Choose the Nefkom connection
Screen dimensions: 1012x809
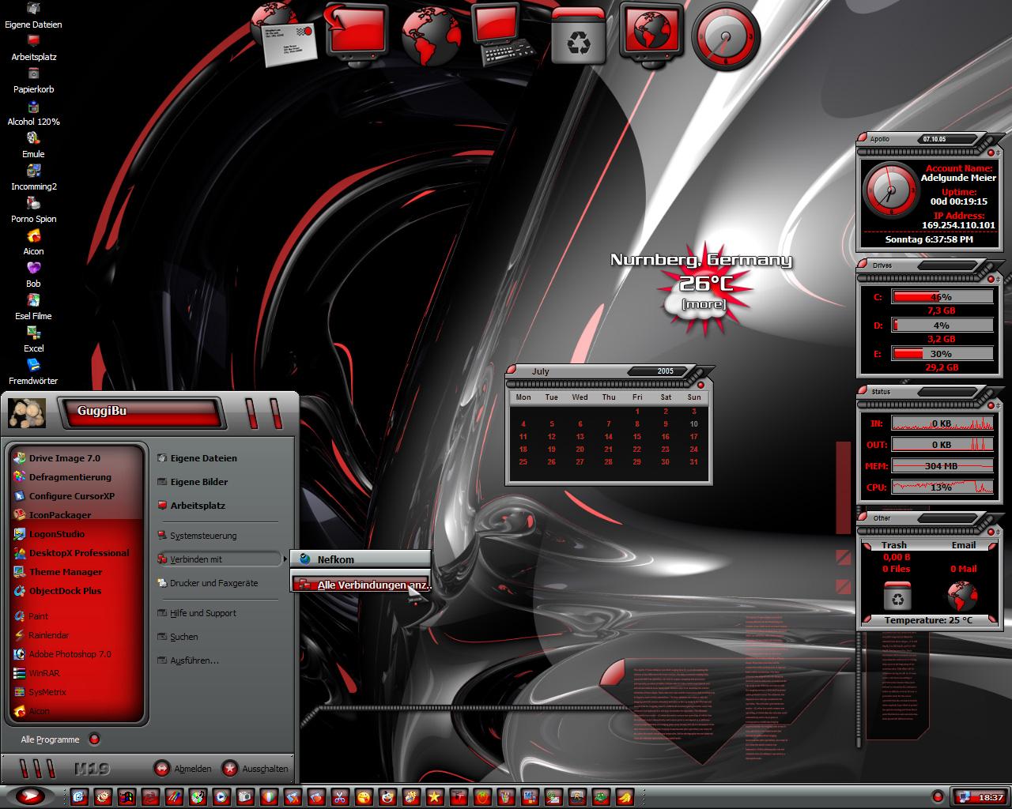(361, 559)
